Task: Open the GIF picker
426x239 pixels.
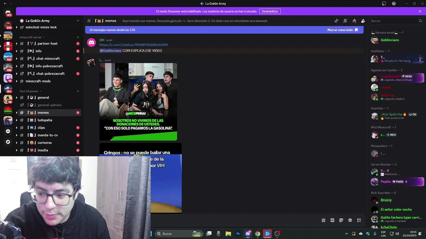Action: [332, 220]
